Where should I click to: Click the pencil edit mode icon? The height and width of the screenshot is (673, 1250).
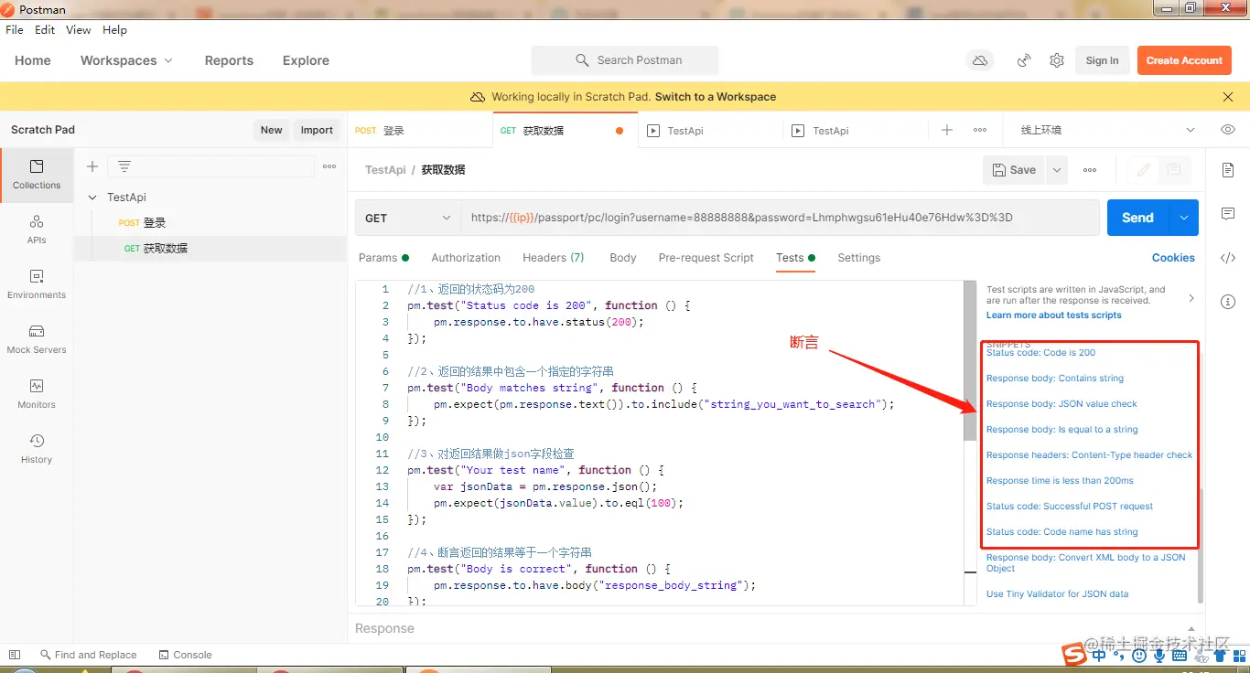[1143, 170]
